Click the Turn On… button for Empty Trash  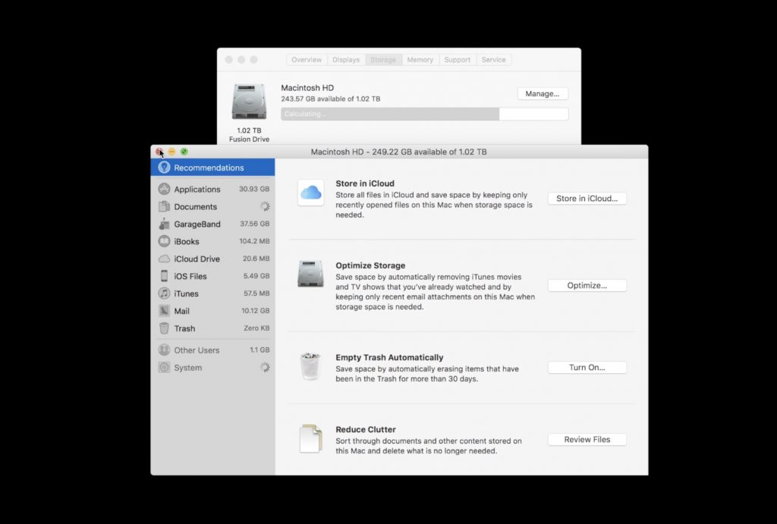(587, 368)
